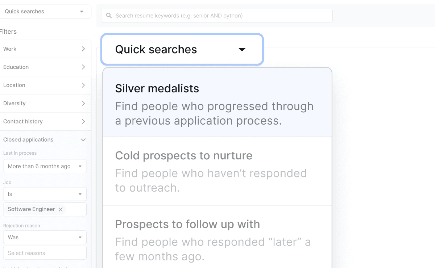Choose Cold prospects to nurture option

coord(217,171)
